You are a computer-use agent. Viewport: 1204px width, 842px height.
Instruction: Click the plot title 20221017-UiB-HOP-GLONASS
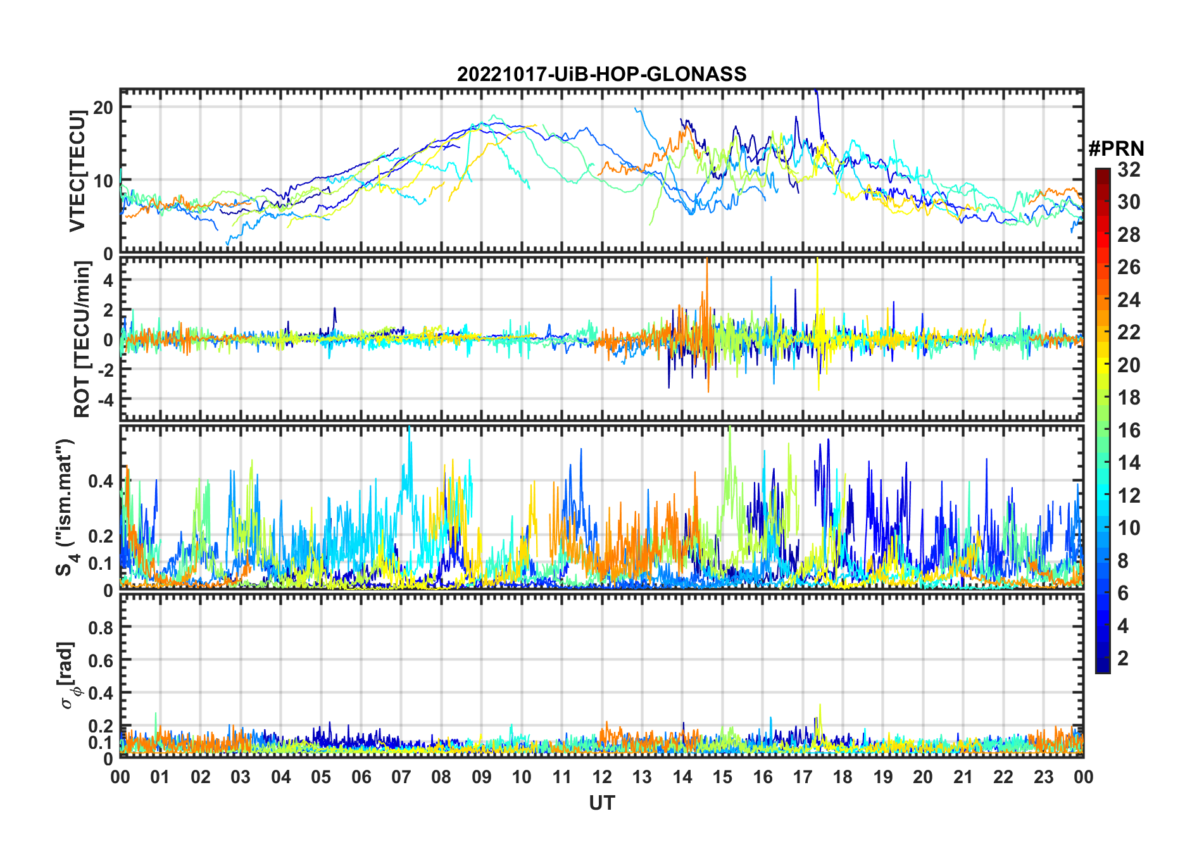pyautogui.click(x=602, y=74)
